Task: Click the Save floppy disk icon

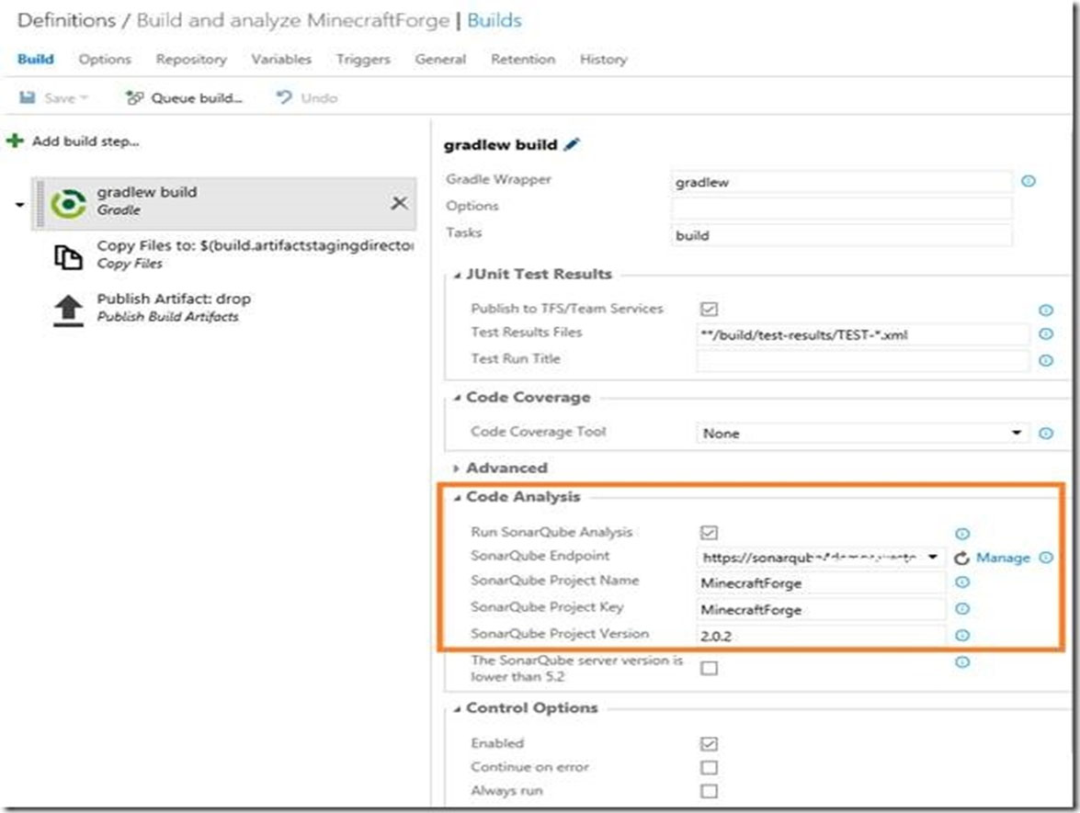Action: click(27, 97)
